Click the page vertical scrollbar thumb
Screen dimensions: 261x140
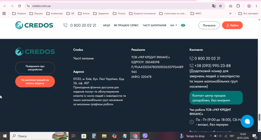point(259,117)
